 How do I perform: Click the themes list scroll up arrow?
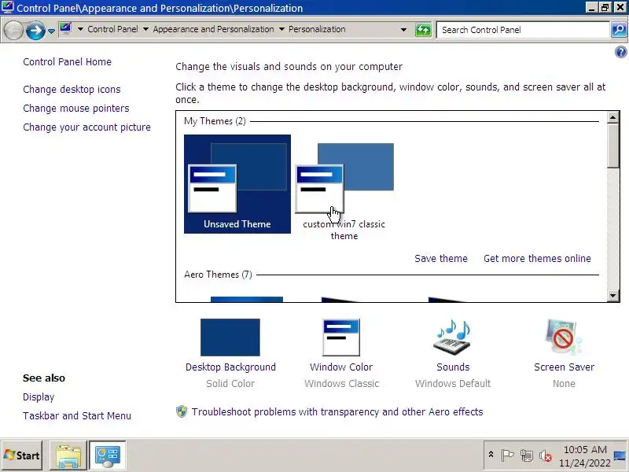click(x=613, y=117)
